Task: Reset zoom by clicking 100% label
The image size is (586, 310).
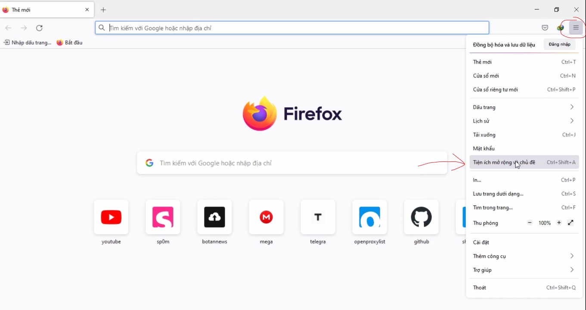Action: [545, 223]
